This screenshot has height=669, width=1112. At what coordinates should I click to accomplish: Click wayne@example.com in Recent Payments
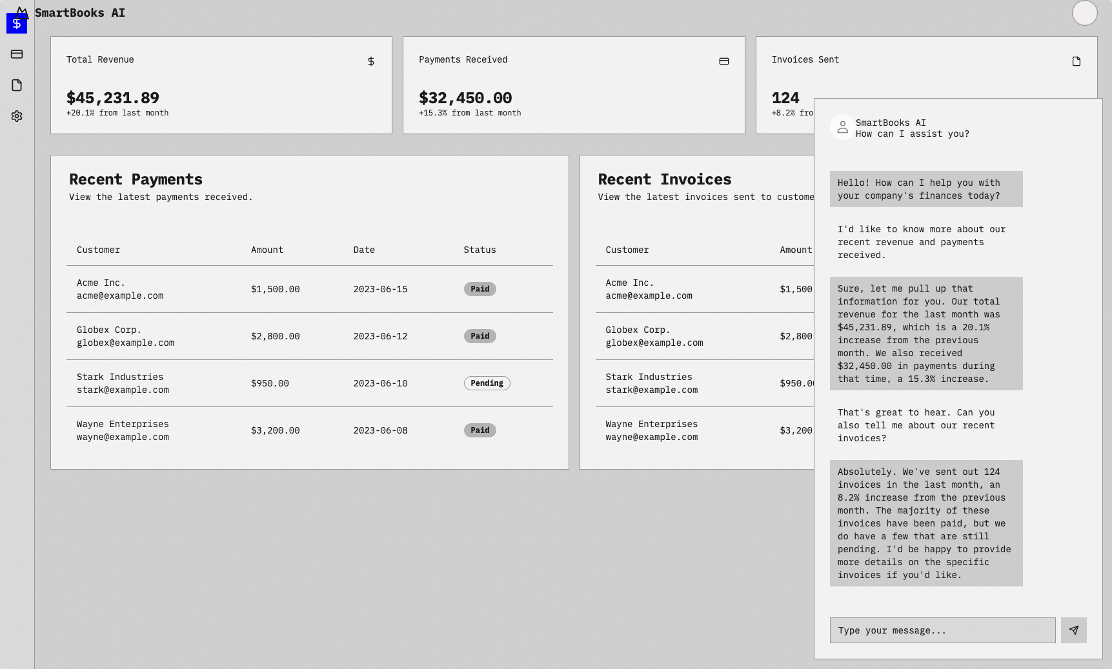pos(123,437)
